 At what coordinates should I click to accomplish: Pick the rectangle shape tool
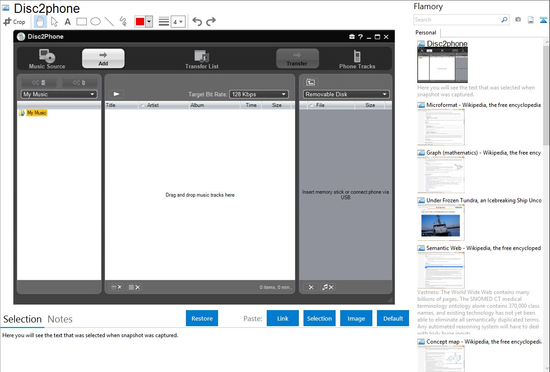click(x=81, y=22)
